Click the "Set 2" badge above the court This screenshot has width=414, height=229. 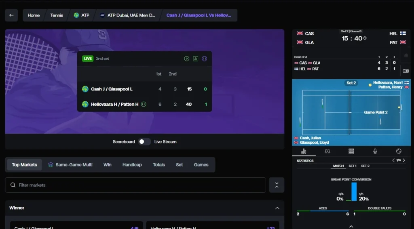(351, 83)
